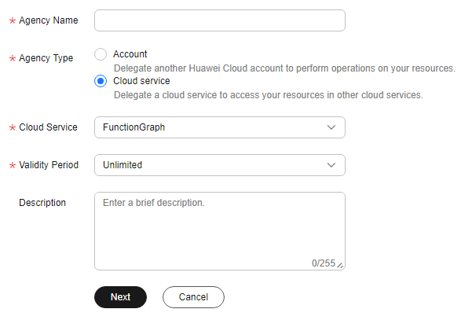Click the chevron arrow in FunctionGraph dropdown
Screen dimensions: 461x320
[331, 127]
